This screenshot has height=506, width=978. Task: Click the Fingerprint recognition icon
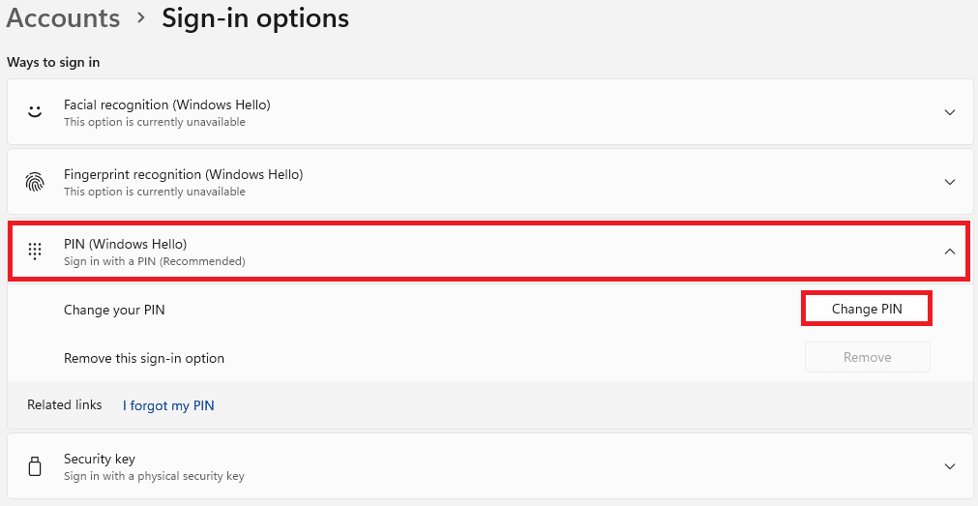coord(35,182)
